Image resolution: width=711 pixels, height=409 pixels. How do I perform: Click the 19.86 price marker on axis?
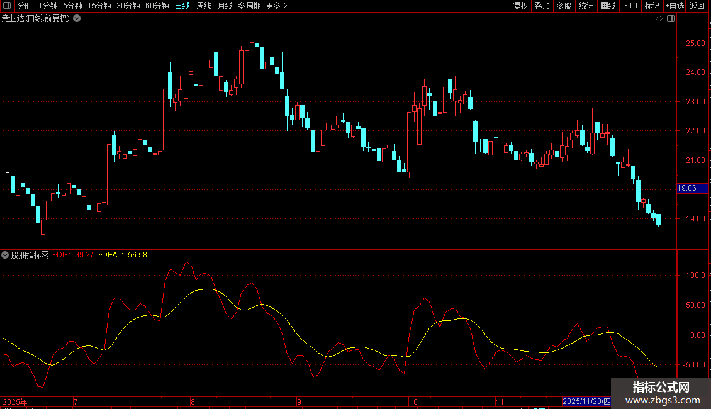click(x=692, y=188)
